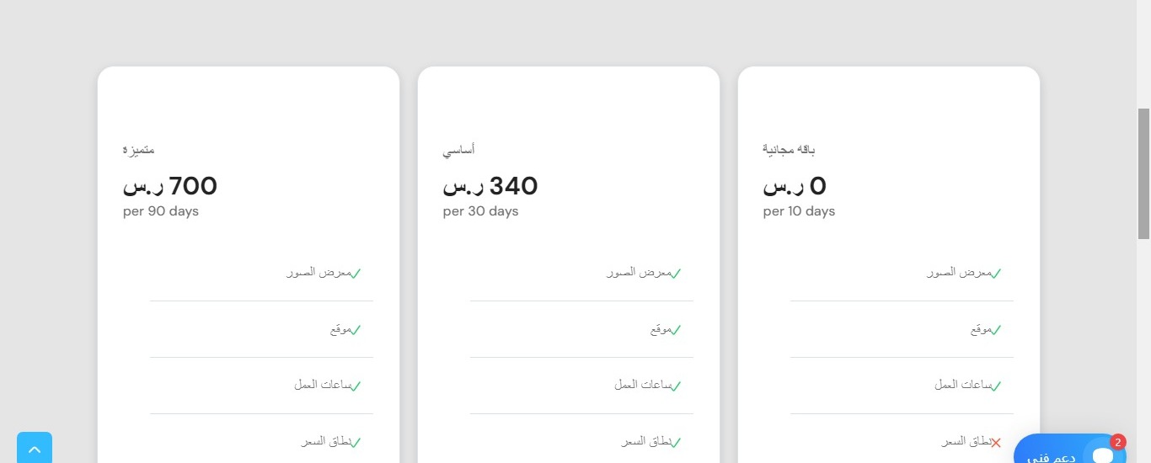This screenshot has width=1151, height=463.
Task: Click the checkmark beside معرض الصور in the free plan
Action: tap(996, 274)
